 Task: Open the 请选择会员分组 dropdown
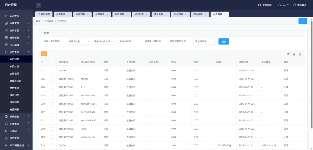click(x=104, y=41)
